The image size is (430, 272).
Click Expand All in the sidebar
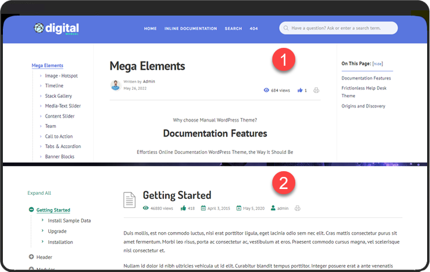coord(39,193)
